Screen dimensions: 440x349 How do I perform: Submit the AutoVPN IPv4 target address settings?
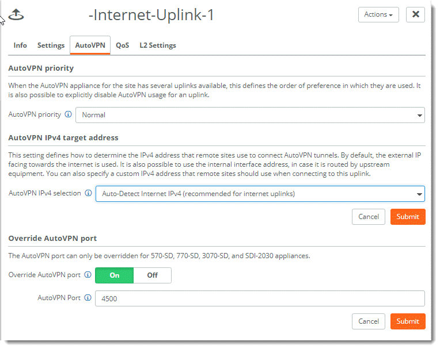tap(408, 217)
